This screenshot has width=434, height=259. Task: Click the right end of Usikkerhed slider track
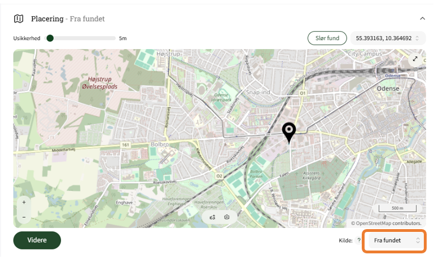113,38
